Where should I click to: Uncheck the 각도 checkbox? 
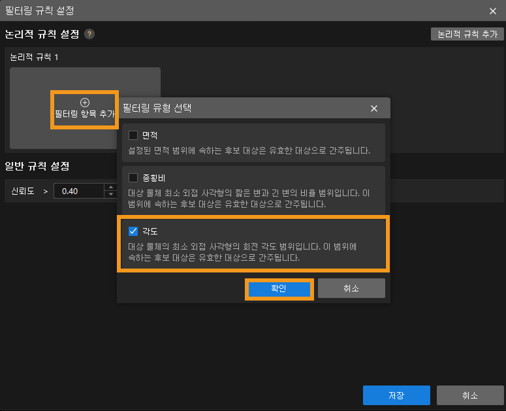tap(133, 231)
